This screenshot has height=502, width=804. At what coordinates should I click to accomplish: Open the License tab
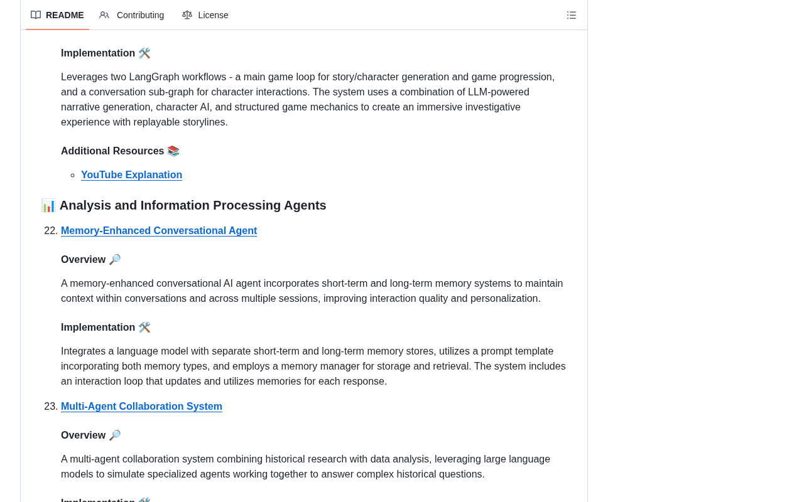click(205, 15)
